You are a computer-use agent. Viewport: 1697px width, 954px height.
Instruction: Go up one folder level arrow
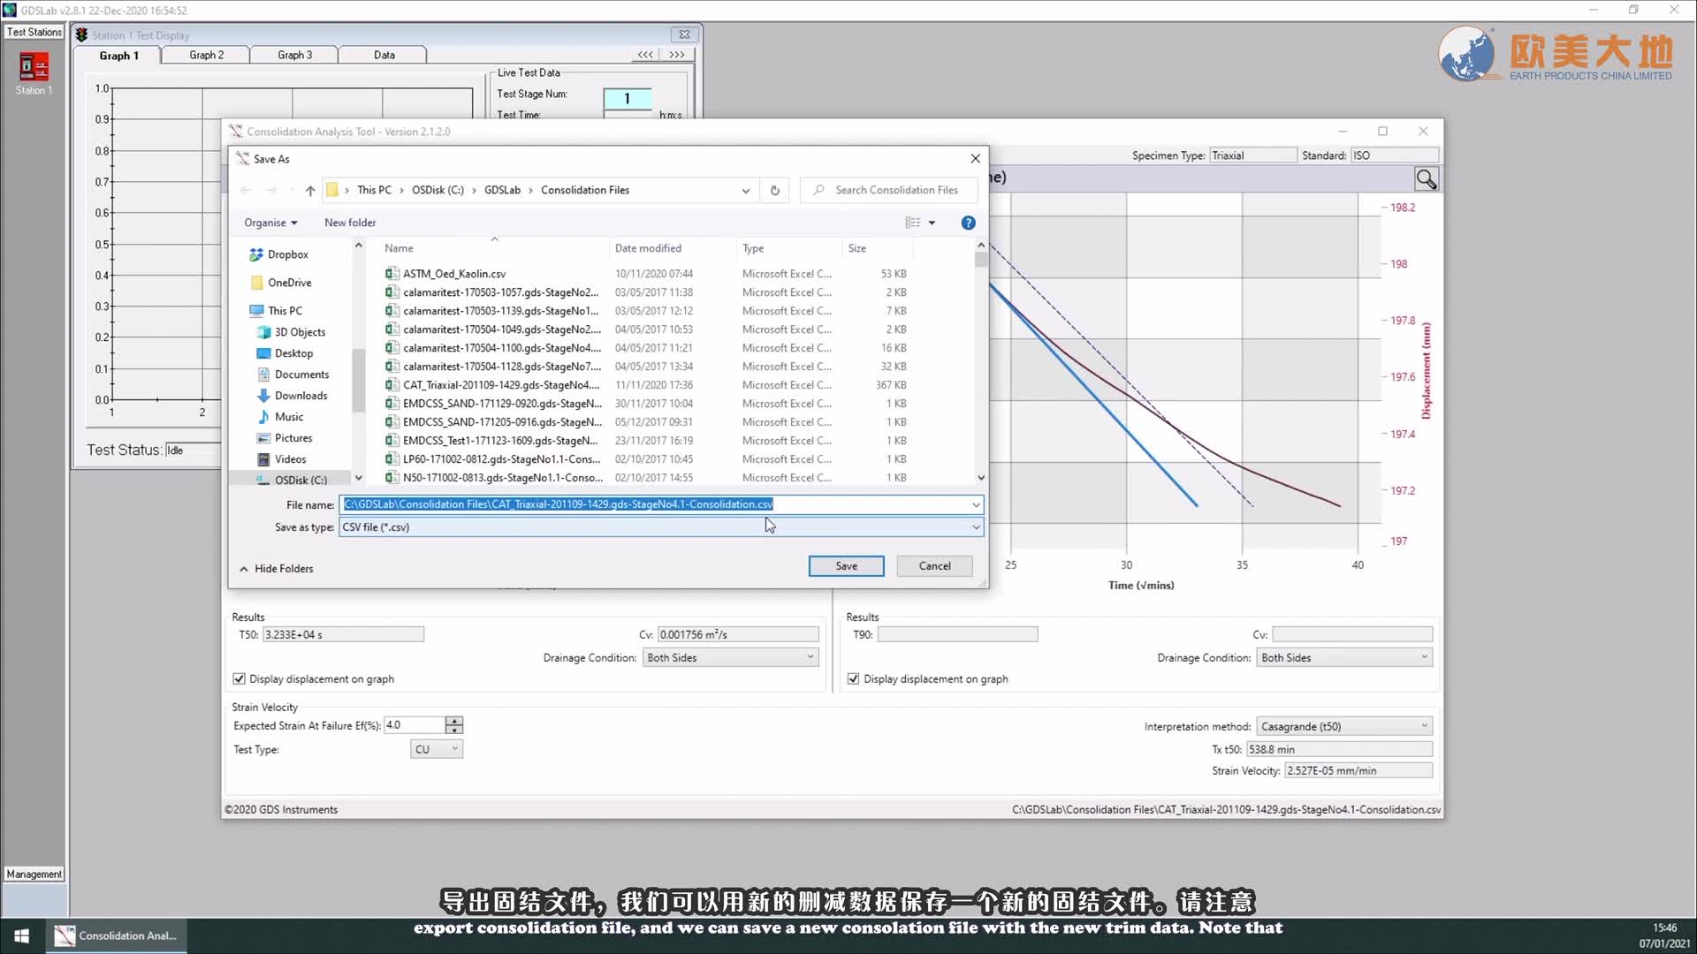(310, 190)
